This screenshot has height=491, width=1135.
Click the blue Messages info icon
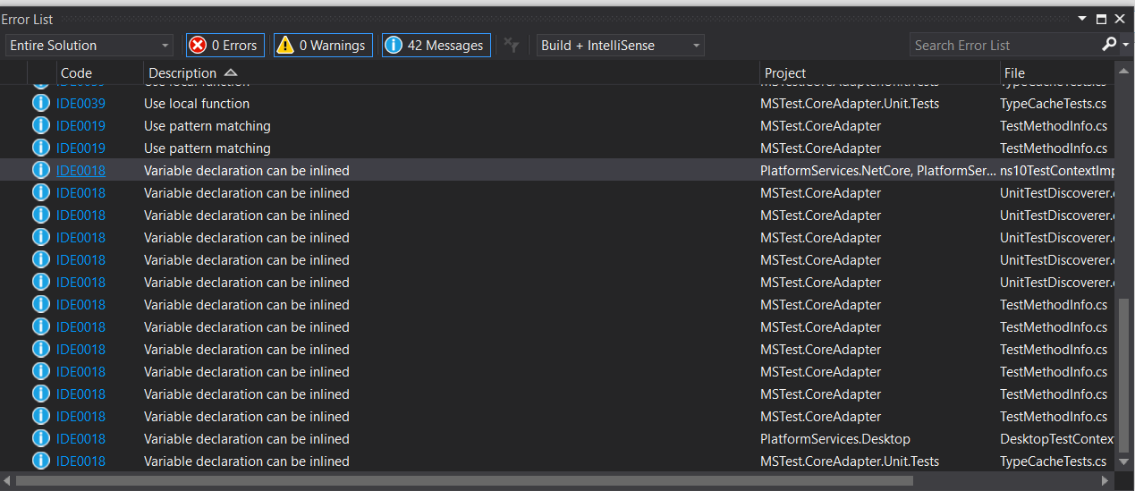(393, 46)
